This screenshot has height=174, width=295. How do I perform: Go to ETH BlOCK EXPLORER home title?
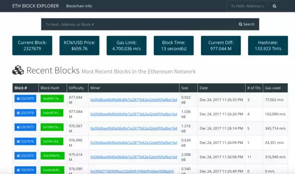(x=35, y=6)
